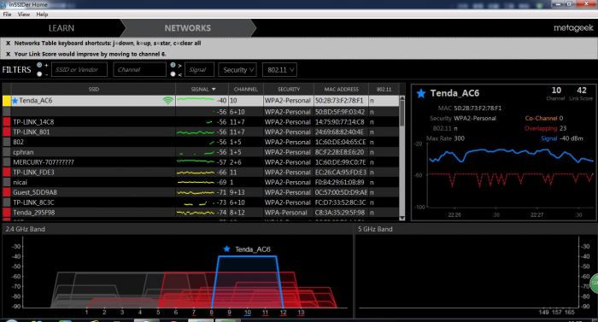This screenshot has width=598, height=322.
Task: Select the TP-LINK_FDE3 network row
Action: point(201,172)
